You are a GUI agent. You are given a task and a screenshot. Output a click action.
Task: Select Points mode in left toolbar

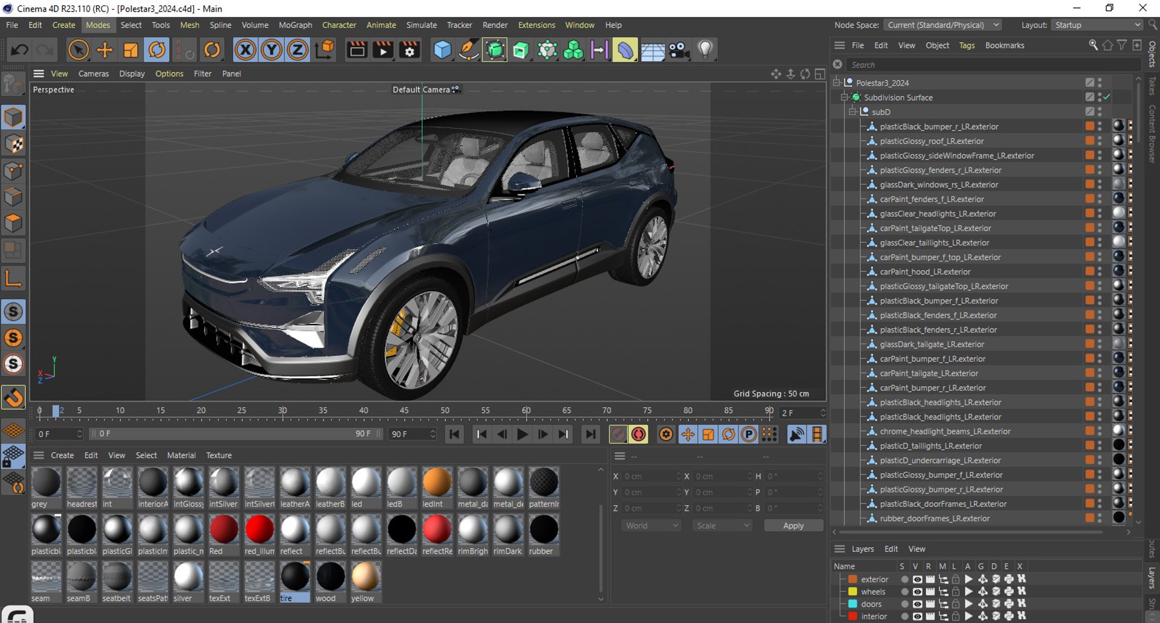tap(13, 170)
